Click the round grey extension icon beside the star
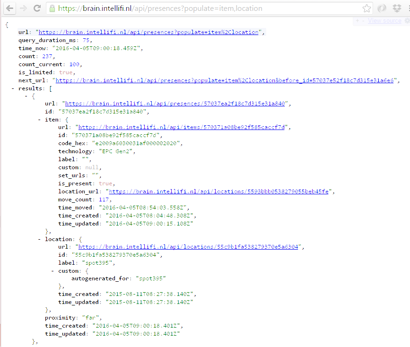Screen dimensions: 410x347 tap(382, 9)
